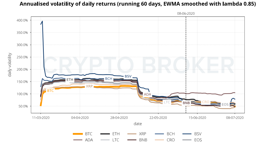Click the BSV inline label on the plot
This screenshot has height=146, width=262.
tap(128, 76)
